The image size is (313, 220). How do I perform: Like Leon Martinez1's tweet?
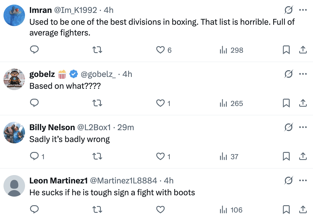(x=161, y=210)
